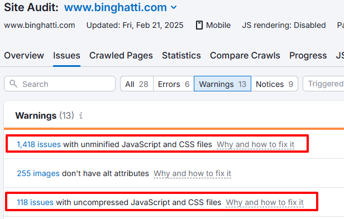
Task: Click the info icon beside Warnings (13)
Action: coord(81,115)
